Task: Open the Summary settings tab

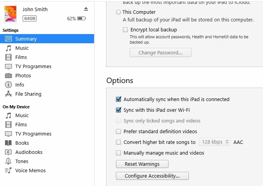Action: [26, 39]
